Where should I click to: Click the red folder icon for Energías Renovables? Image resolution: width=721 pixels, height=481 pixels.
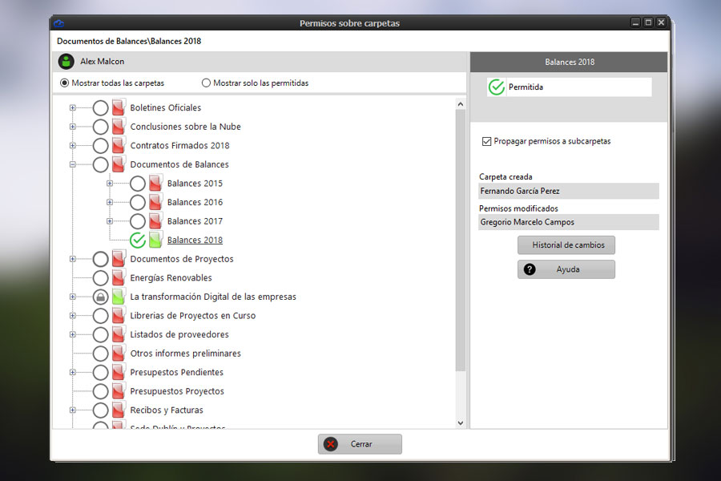coord(119,277)
